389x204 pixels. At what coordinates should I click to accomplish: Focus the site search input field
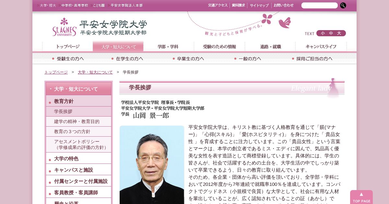(x=319, y=5)
